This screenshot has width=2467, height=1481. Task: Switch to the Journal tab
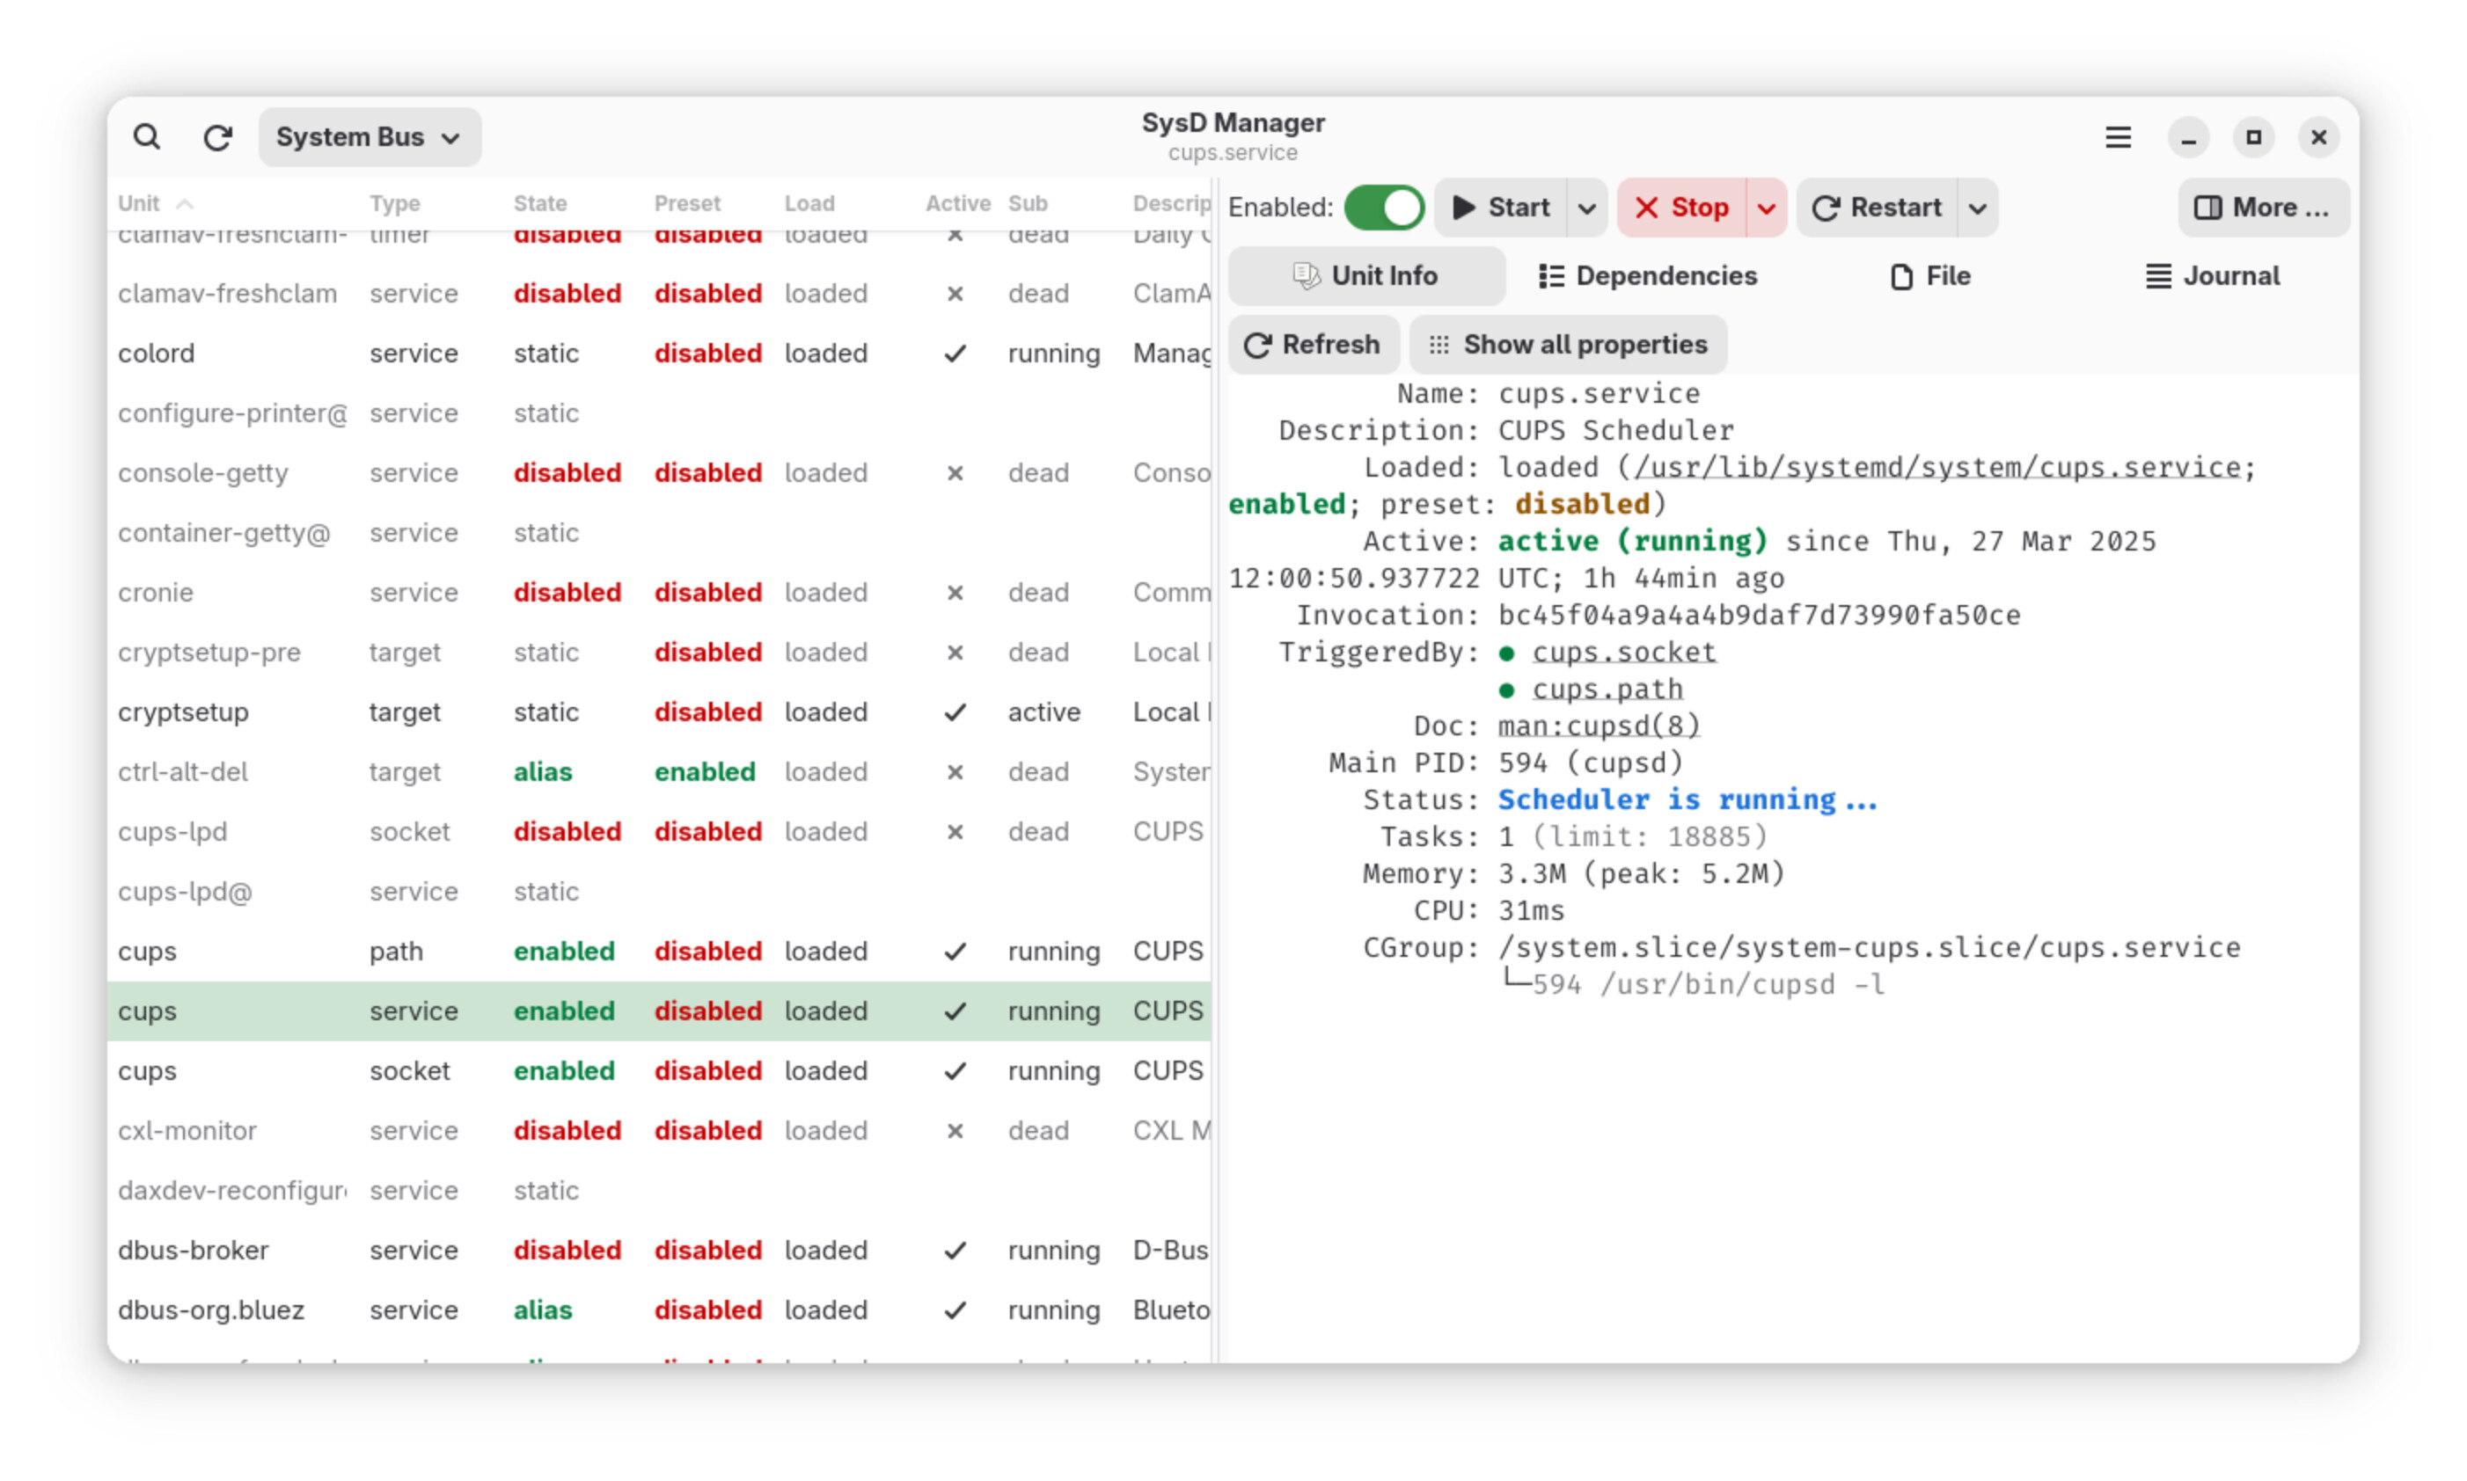(2212, 275)
